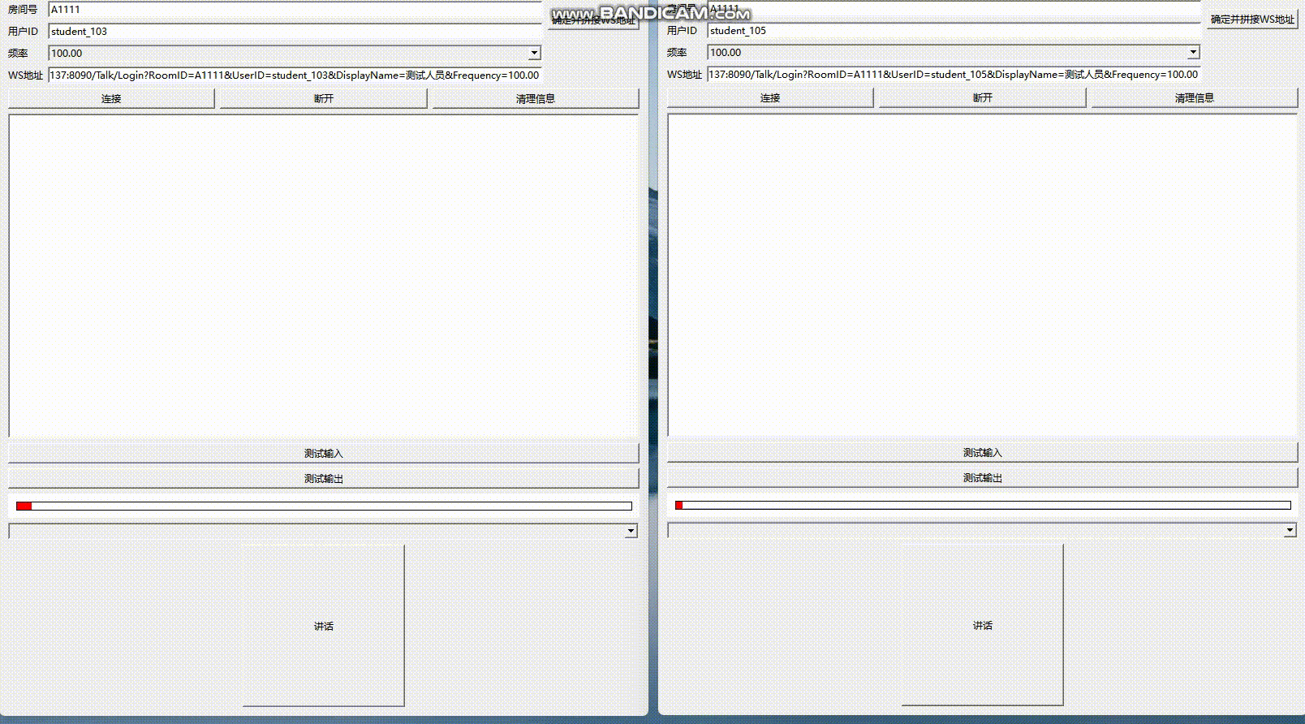Click the message log area in right window
Screen dimensions: 1305x724
point(982,275)
